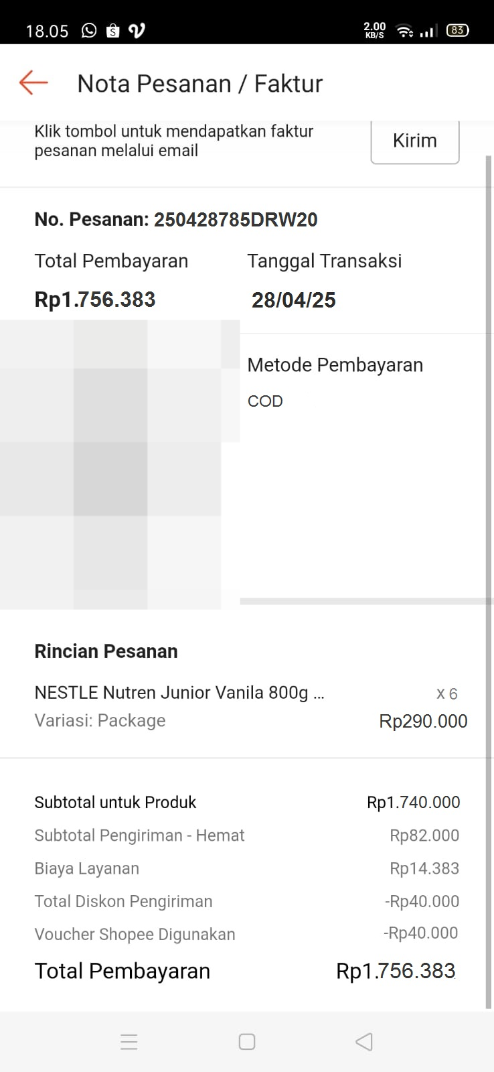This screenshot has width=494, height=1072.
Task: Tap the orange back arrow
Action: coord(33,83)
